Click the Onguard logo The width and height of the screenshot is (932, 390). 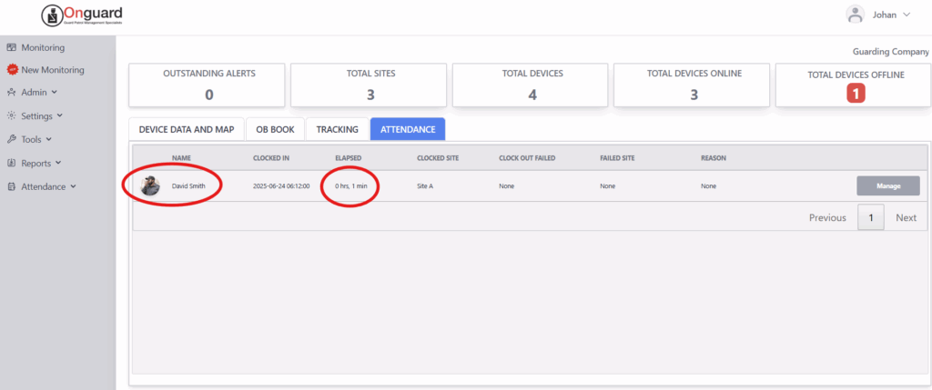tap(82, 15)
